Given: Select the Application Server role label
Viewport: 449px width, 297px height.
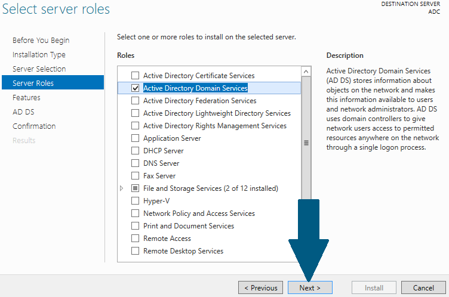Looking at the screenshot, I should (x=172, y=138).
